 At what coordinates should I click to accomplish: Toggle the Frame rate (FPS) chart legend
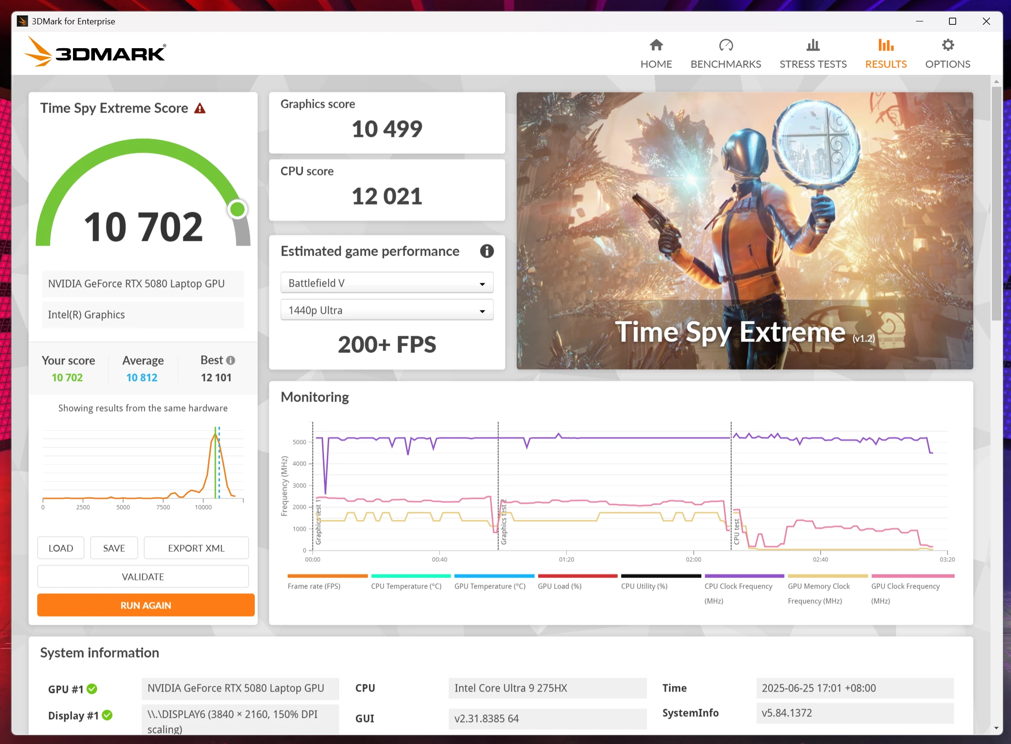[314, 586]
